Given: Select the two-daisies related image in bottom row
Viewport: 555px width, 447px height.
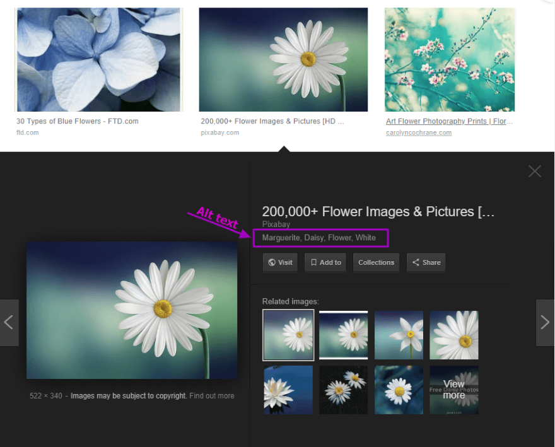Looking at the screenshot, I should pos(343,390).
